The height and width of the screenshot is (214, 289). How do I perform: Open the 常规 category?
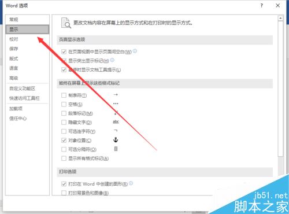[x=27, y=20]
